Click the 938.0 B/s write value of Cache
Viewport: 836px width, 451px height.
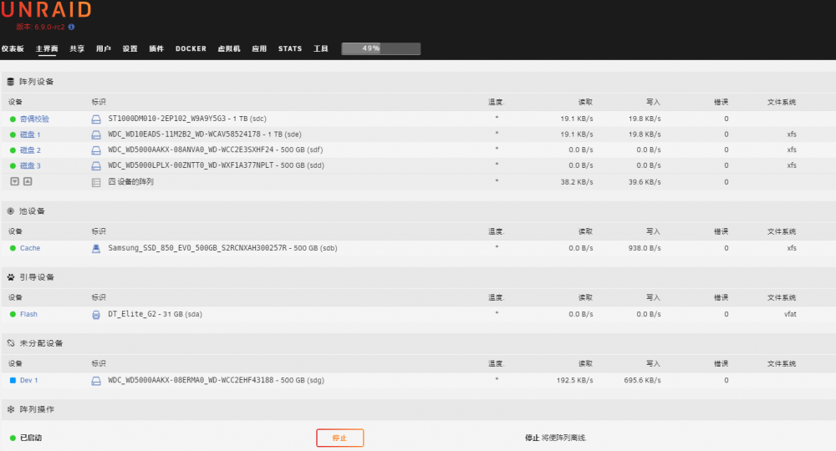[645, 248]
